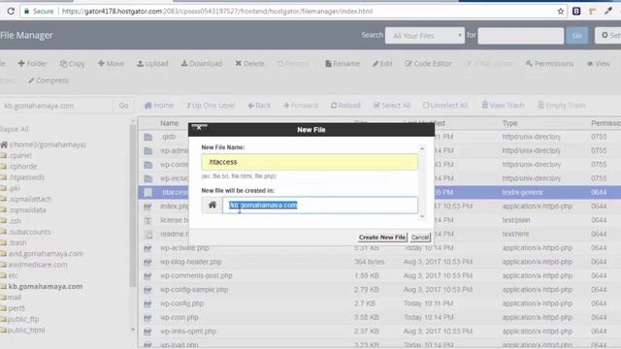Click the search Go button
Screen dimensions: 621x349
pyautogui.click(x=577, y=36)
